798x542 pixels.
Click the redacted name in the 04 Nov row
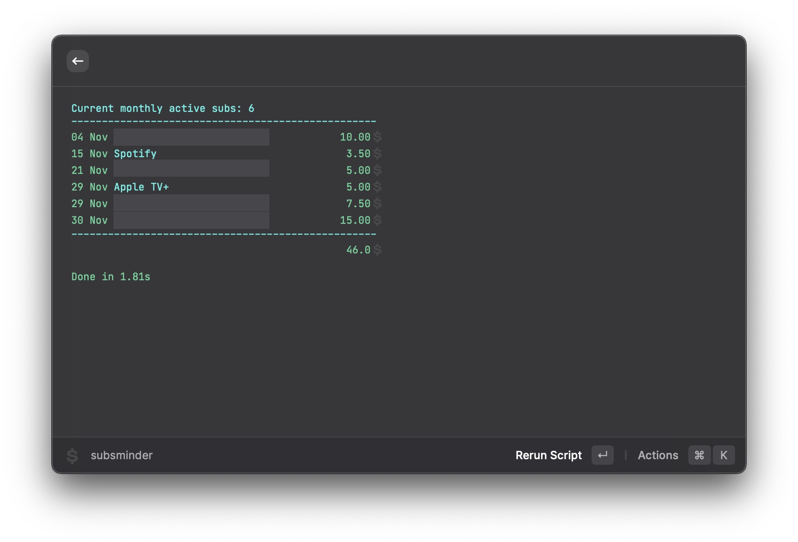[191, 137]
